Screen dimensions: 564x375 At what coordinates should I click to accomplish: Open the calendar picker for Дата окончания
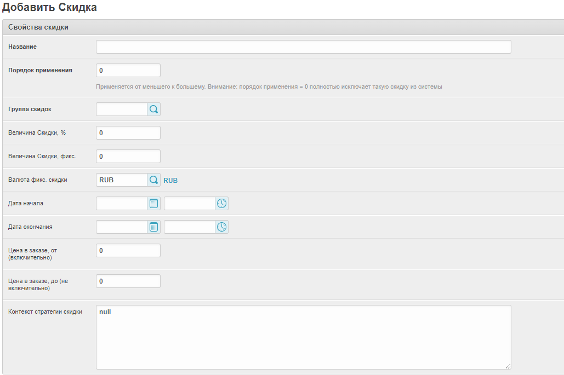tap(154, 227)
